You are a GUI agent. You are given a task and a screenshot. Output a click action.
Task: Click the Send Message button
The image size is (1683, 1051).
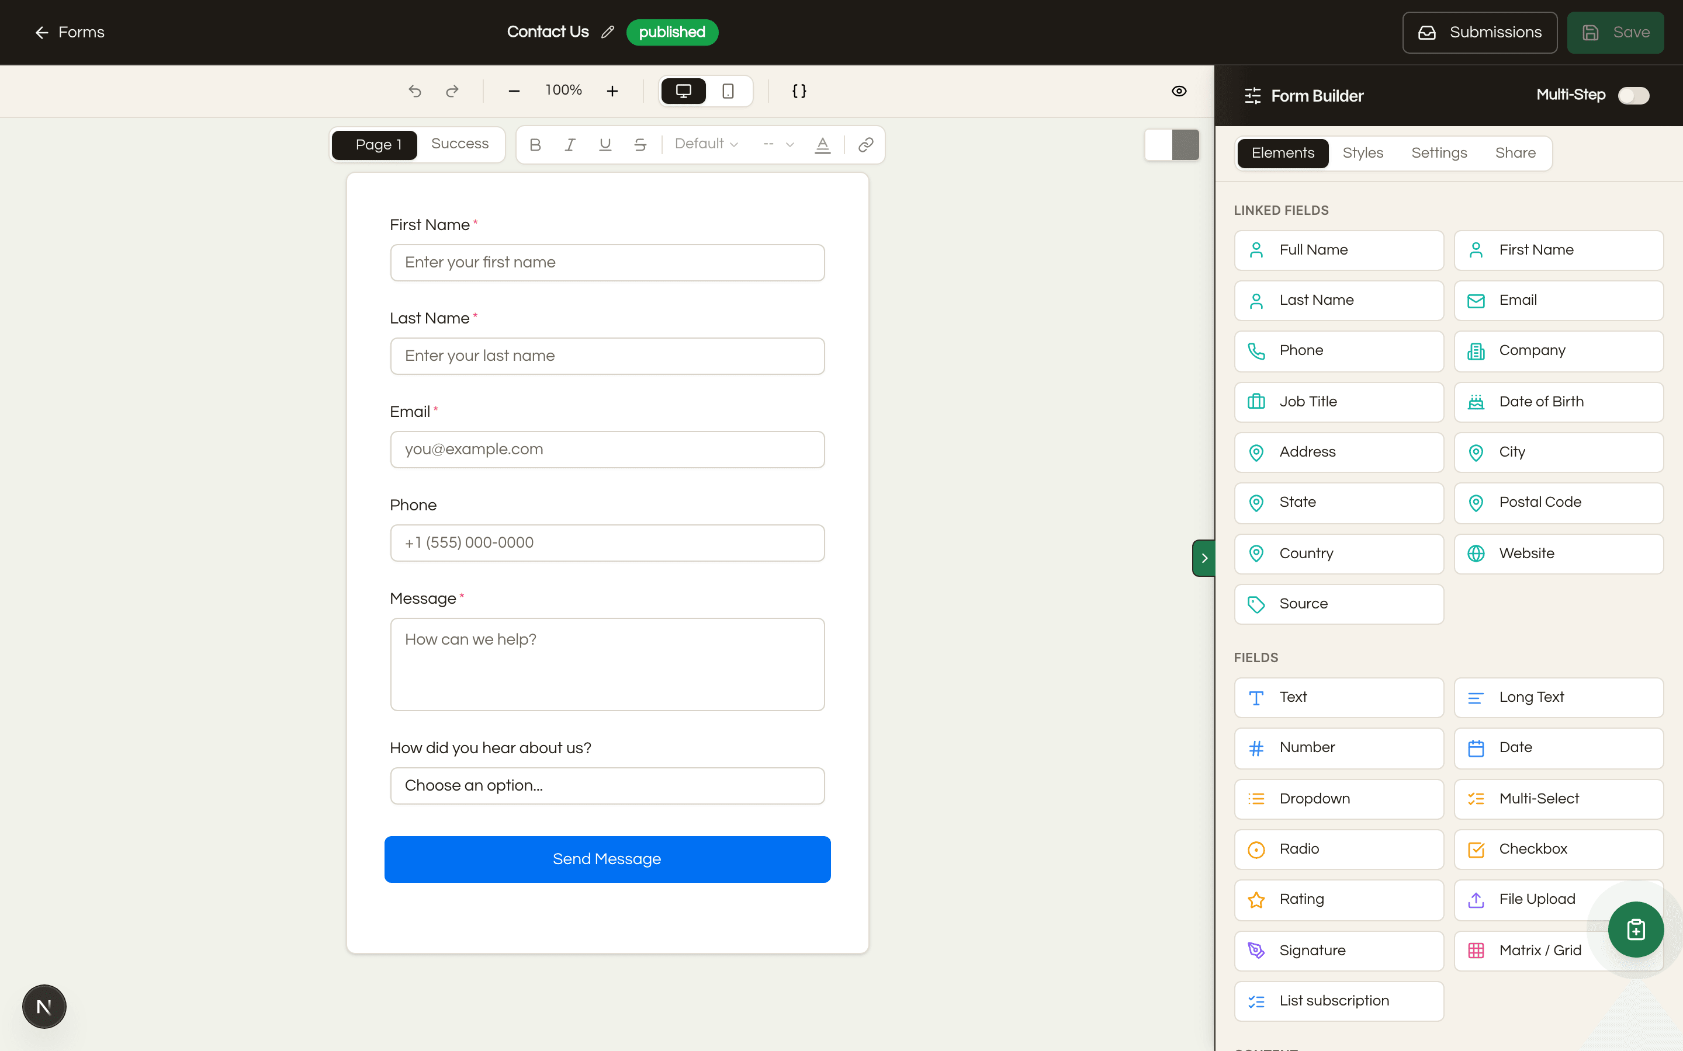607,859
